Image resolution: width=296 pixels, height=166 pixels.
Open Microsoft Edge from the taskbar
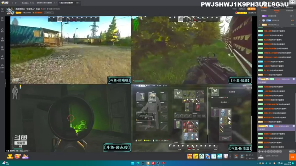tap(138, 163)
